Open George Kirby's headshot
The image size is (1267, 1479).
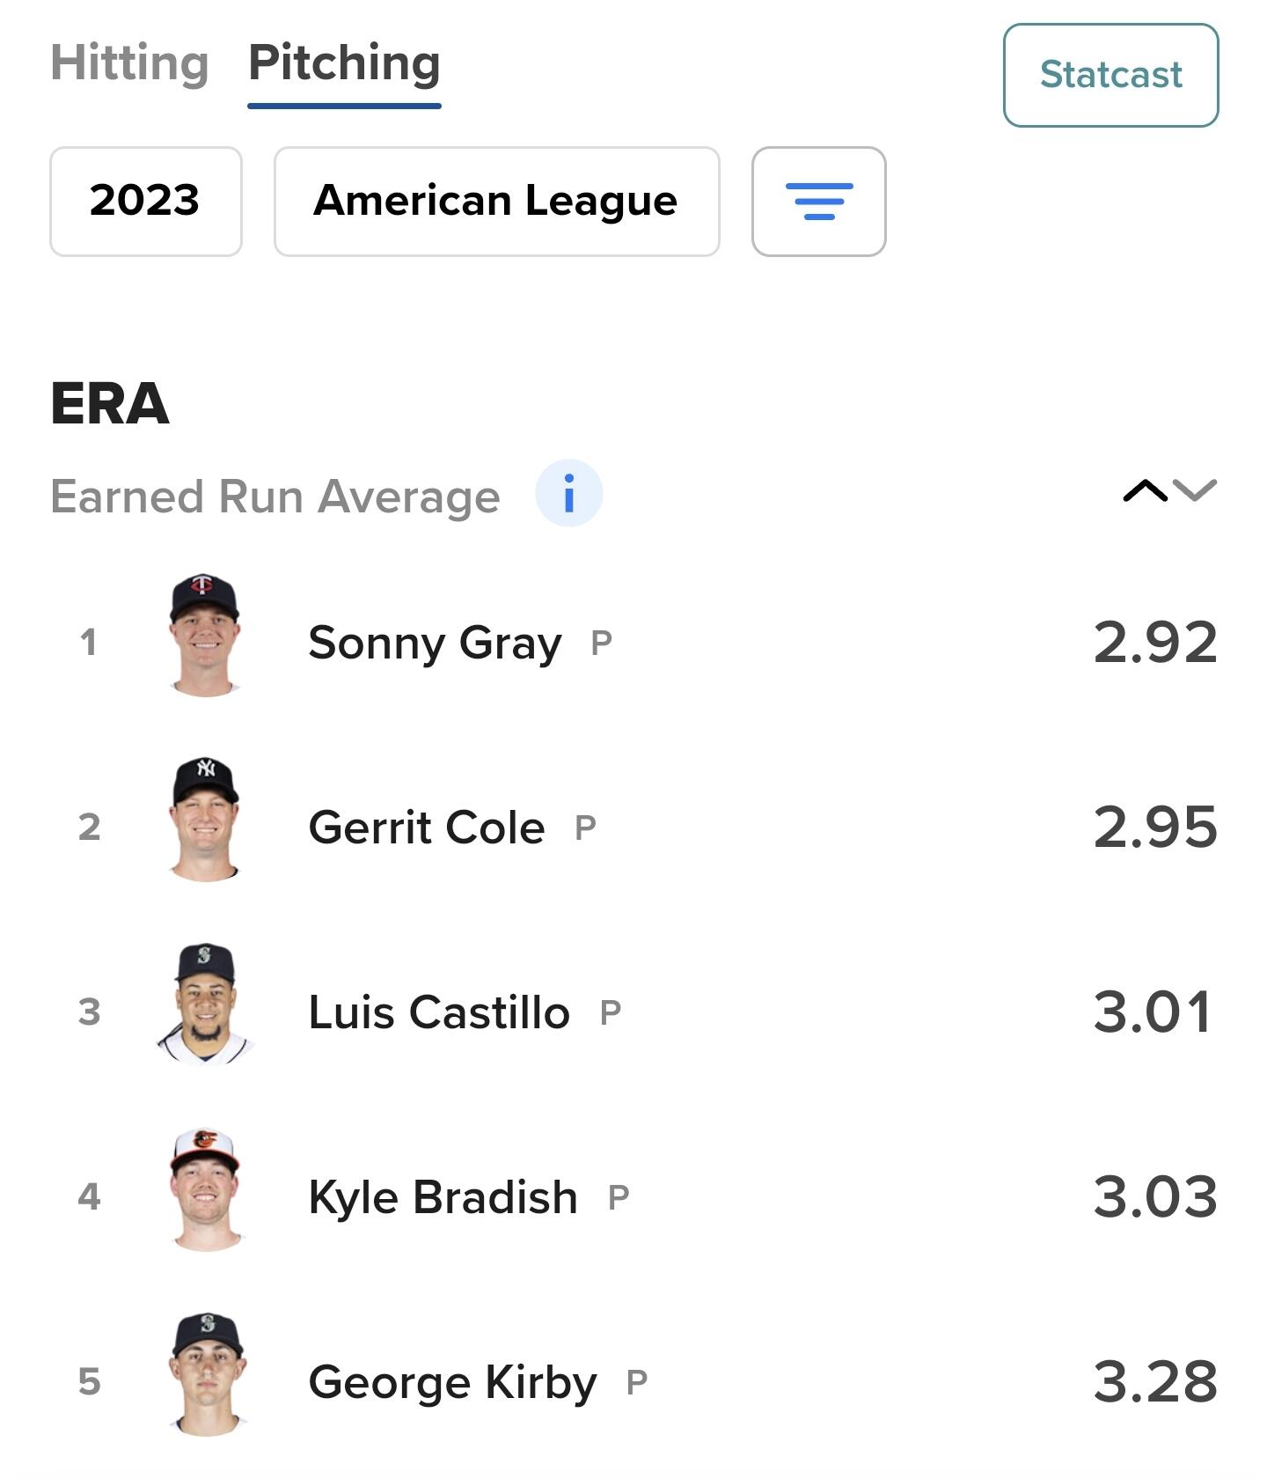[206, 1375]
